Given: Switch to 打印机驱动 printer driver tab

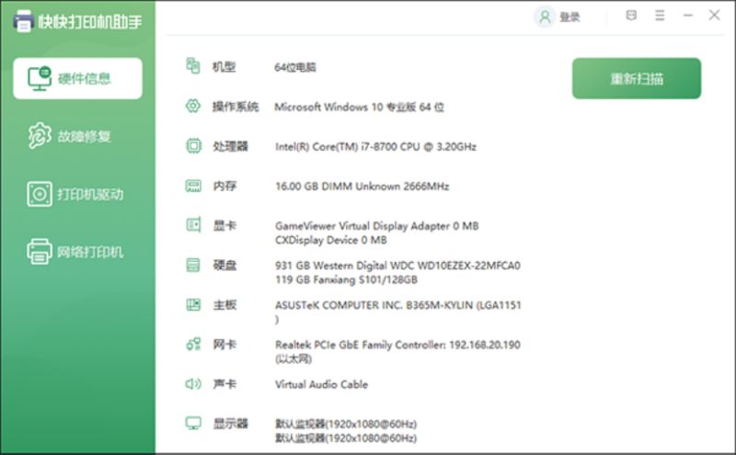Looking at the screenshot, I should (x=78, y=194).
